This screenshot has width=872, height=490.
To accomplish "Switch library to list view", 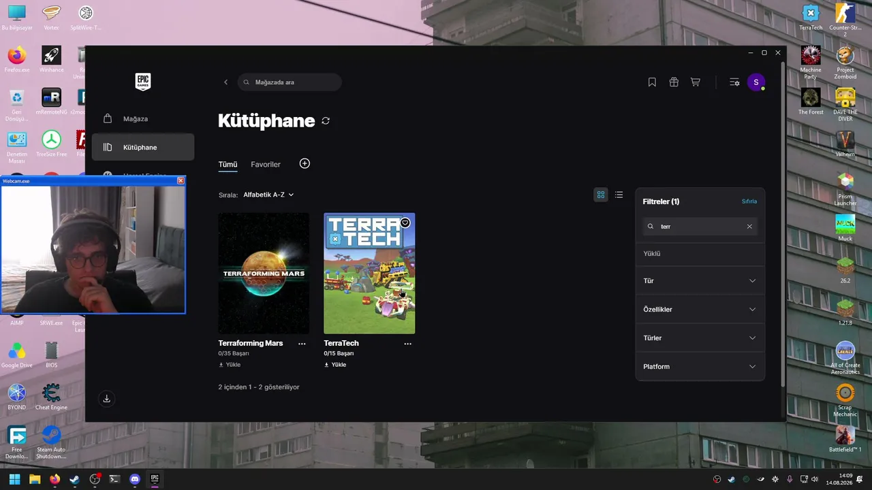I will [619, 195].
